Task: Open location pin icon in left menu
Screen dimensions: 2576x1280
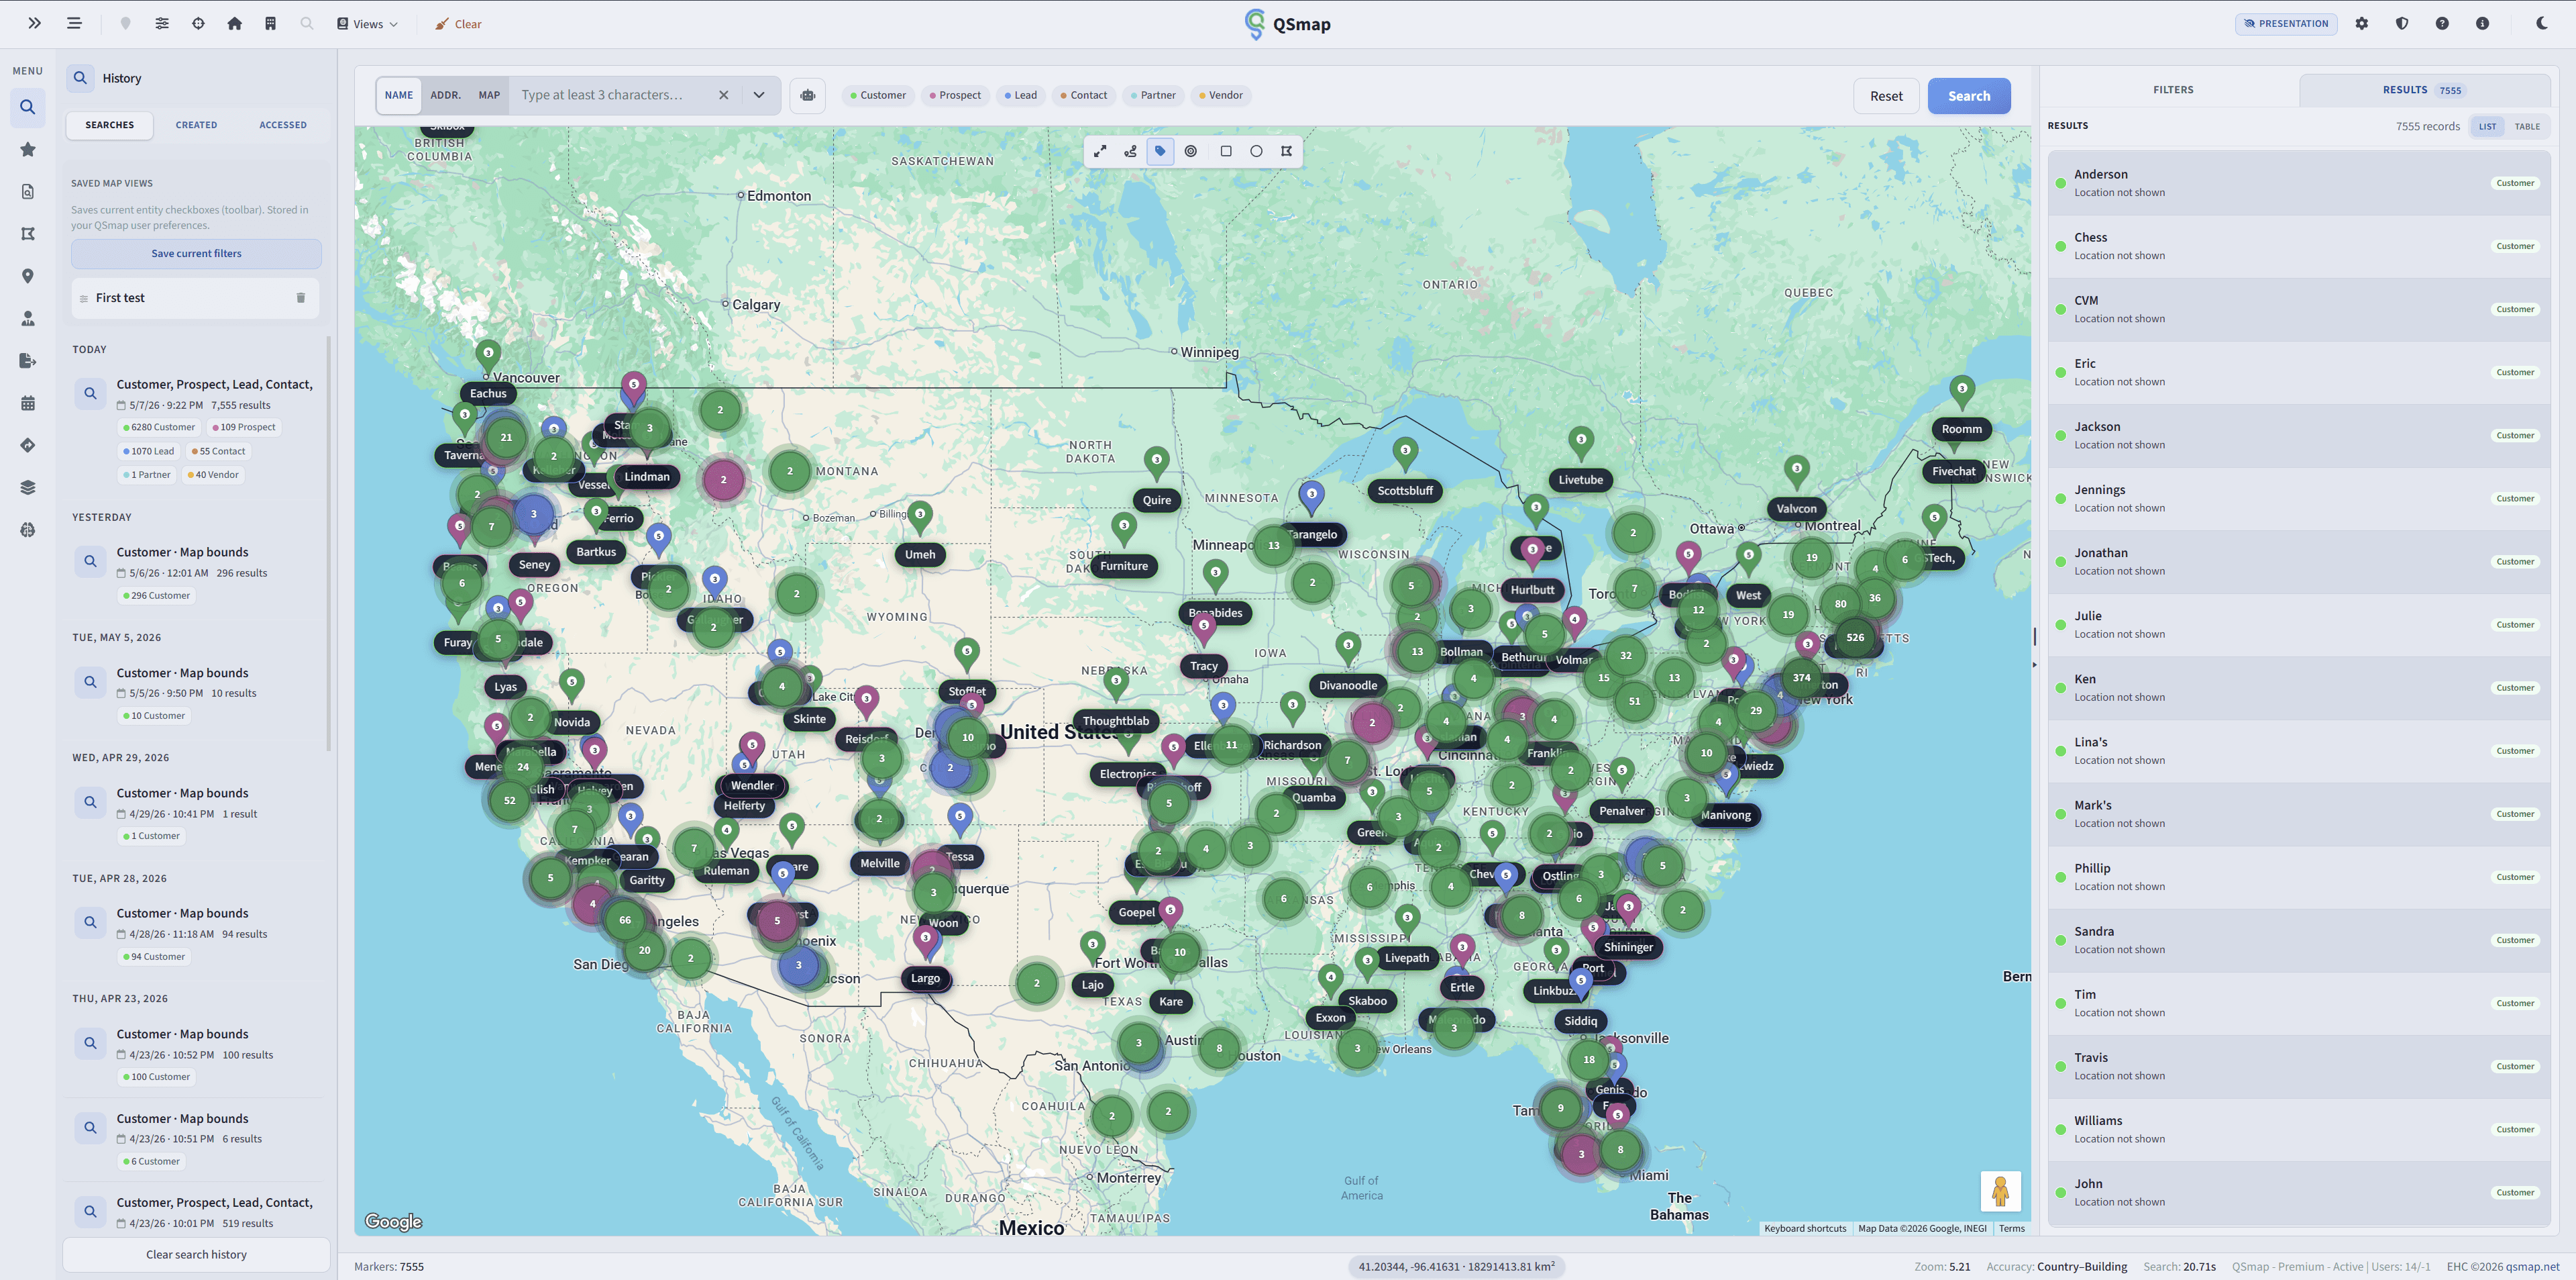Action: click(28, 277)
